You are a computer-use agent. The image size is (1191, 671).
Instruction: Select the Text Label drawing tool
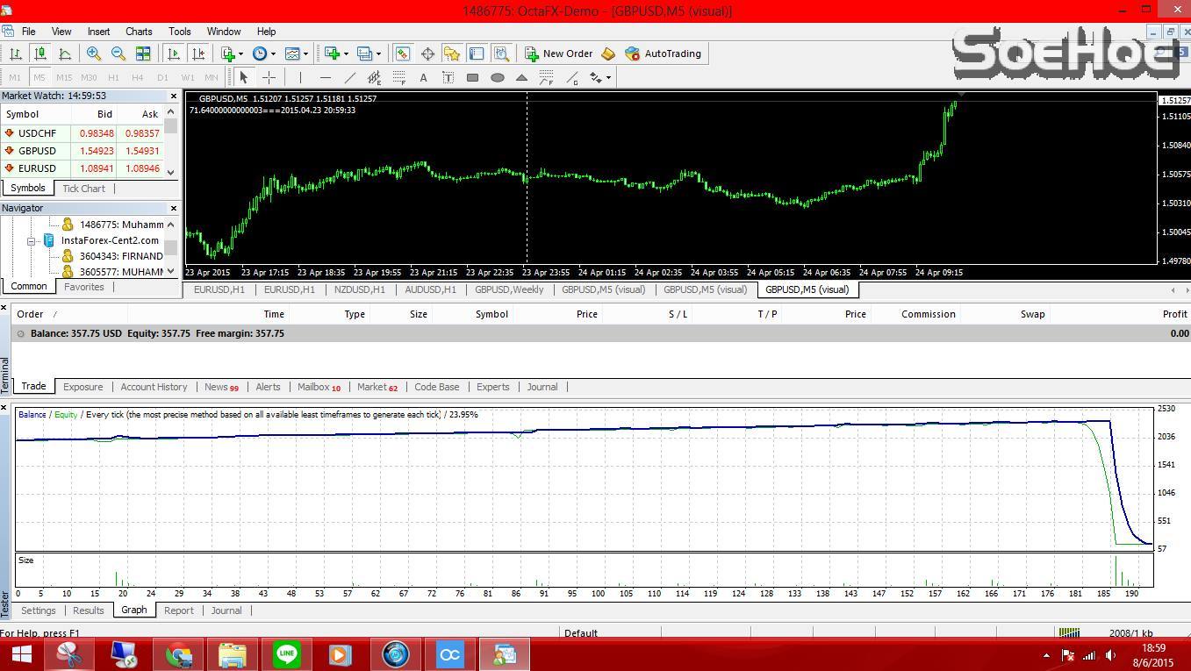coord(448,77)
